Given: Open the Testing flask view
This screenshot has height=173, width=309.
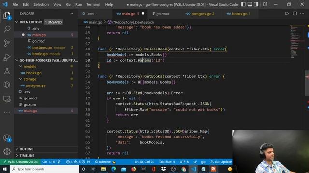Looking at the screenshot, I should point(7,71).
